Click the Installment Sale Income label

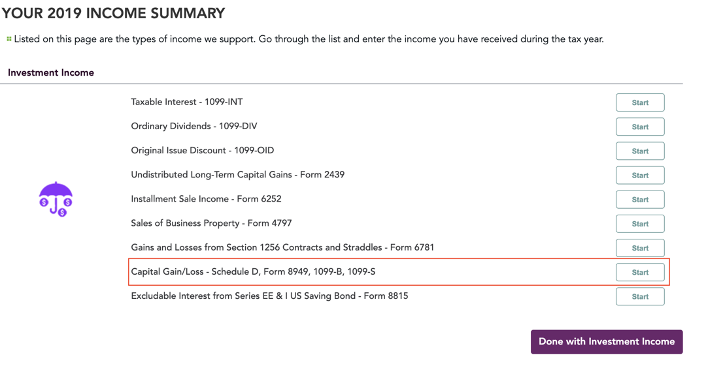[206, 199]
